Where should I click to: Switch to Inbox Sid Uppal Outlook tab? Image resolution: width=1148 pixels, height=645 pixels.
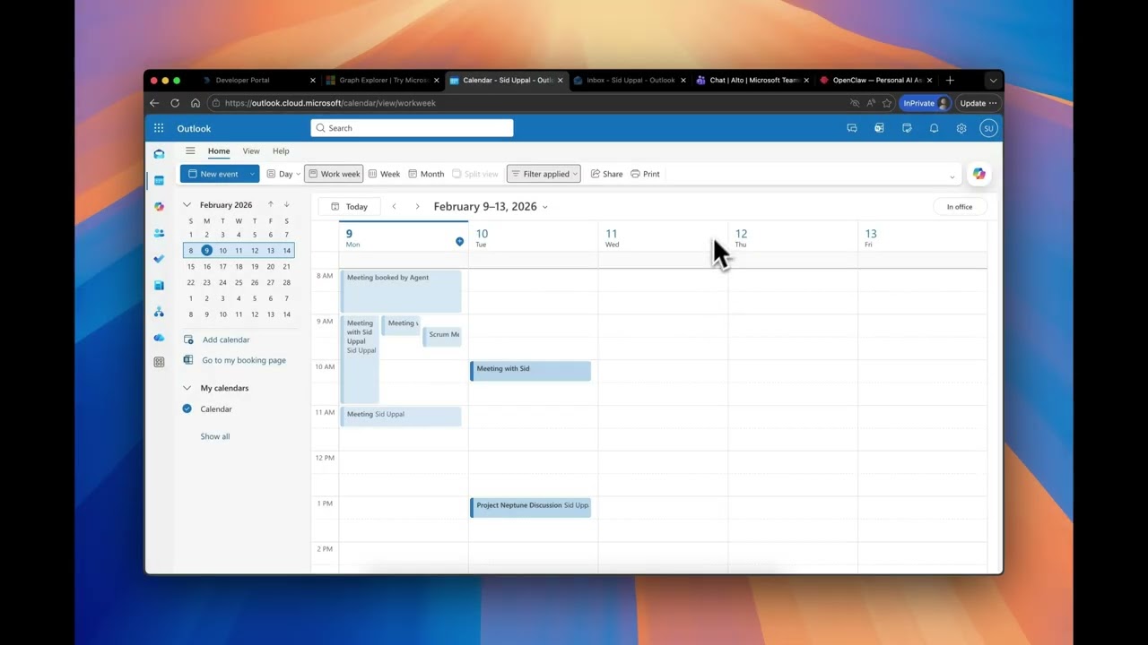pos(630,80)
